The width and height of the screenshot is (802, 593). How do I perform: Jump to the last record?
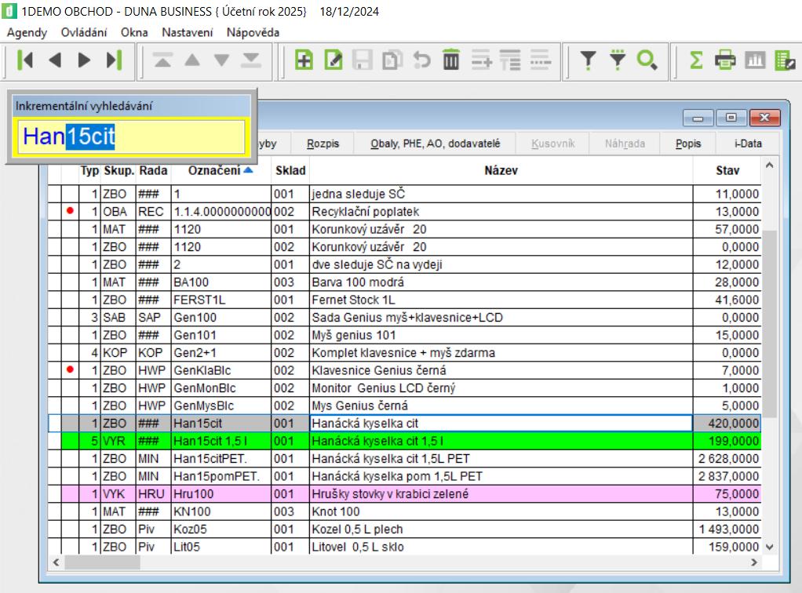[x=114, y=60]
